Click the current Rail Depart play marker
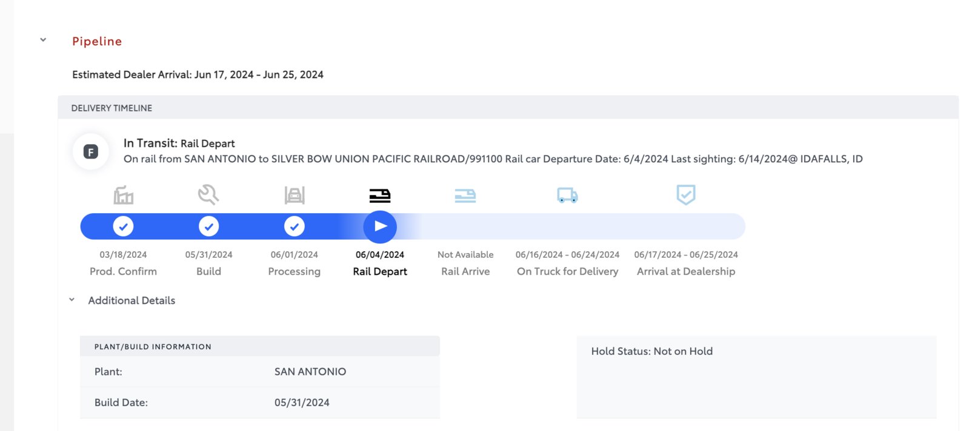This screenshot has height=431, width=969. (380, 226)
